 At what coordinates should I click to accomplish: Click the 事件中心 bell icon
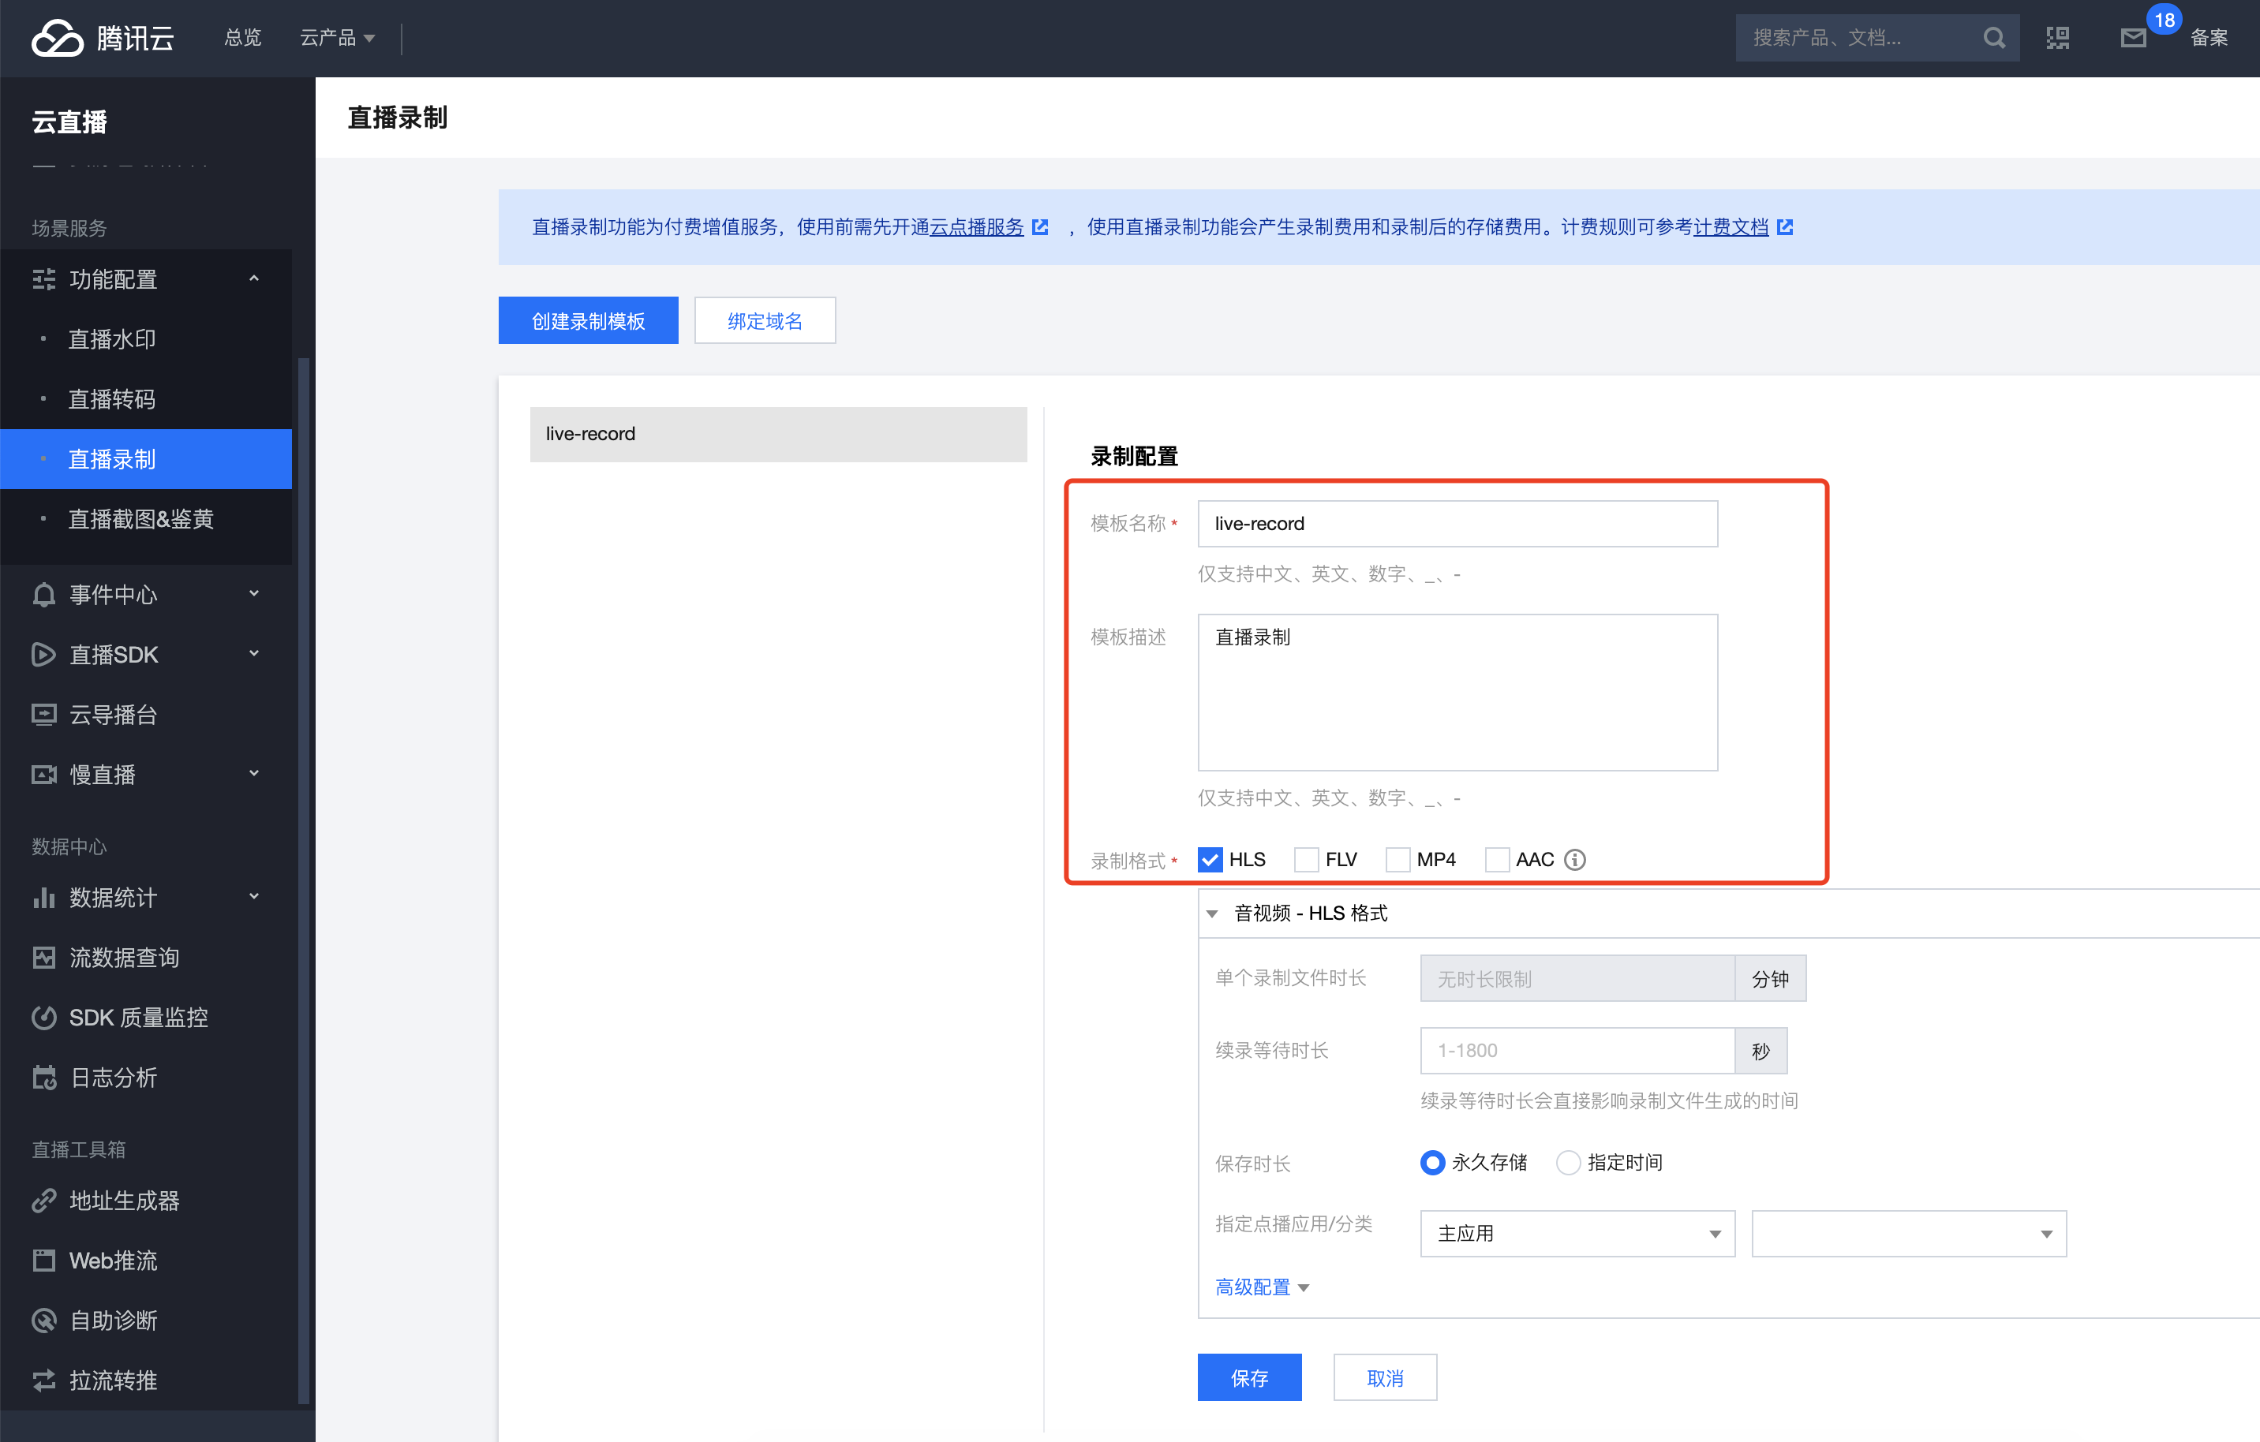(x=44, y=594)
